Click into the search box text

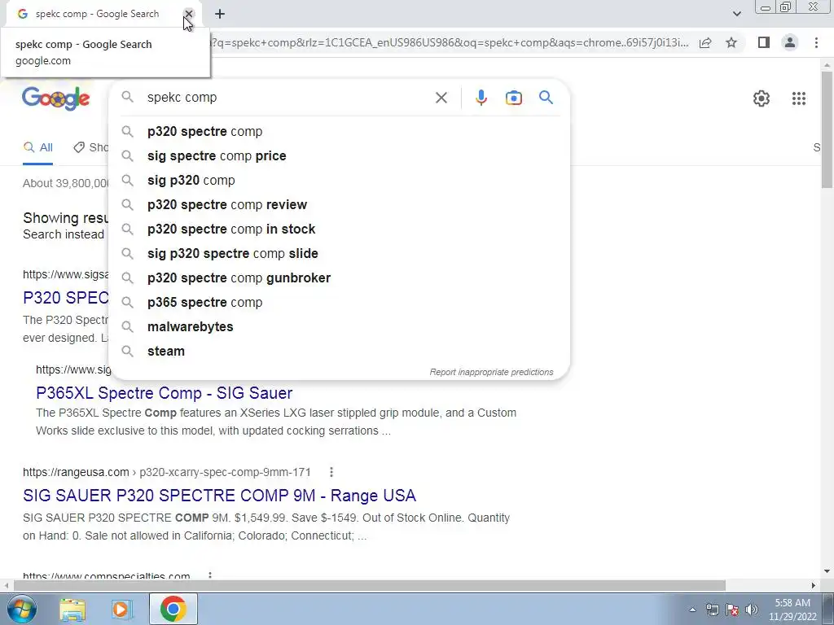pyautogui.click(x=182, y=98)
